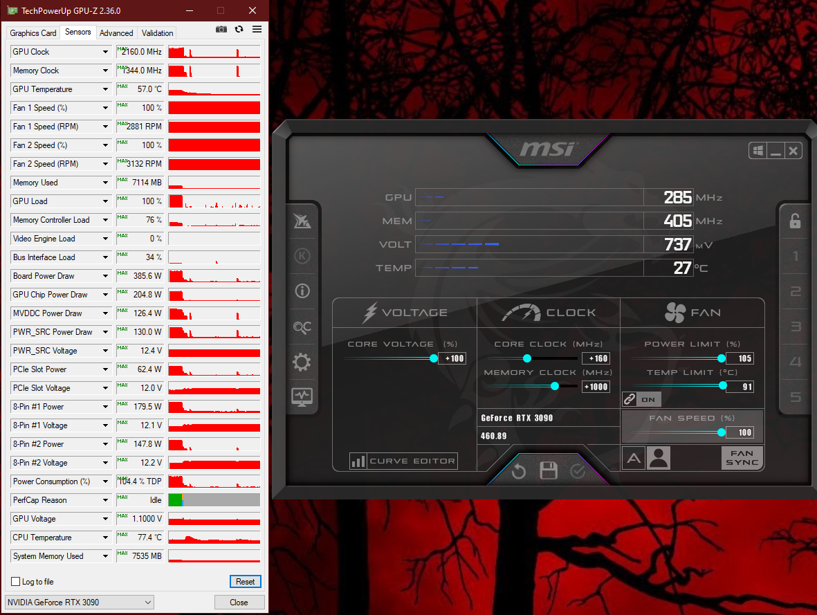Click the Power Limit 105 value field
Image resolution: width=817 pixels, height=615 pixels.
(740, 358)
